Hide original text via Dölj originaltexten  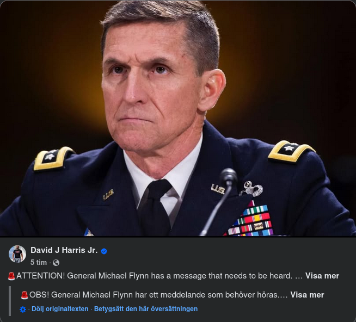(60, 309)
